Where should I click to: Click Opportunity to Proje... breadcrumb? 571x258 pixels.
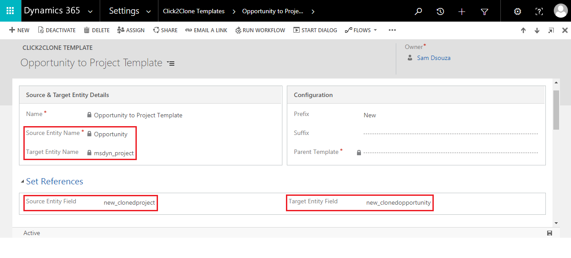(273, 11)
